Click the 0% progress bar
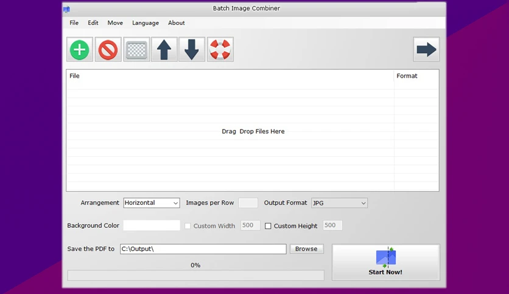 pos(195,275)
